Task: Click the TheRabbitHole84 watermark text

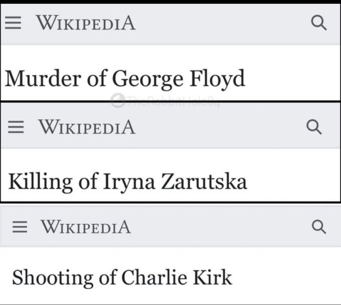Action: click(x=173, y=101)
